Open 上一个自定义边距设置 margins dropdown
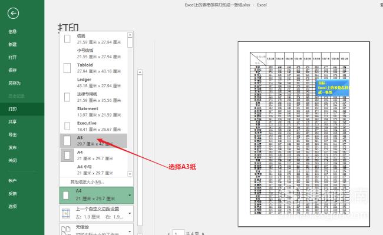This screenshot has height=235, width=383. (97, 213)
